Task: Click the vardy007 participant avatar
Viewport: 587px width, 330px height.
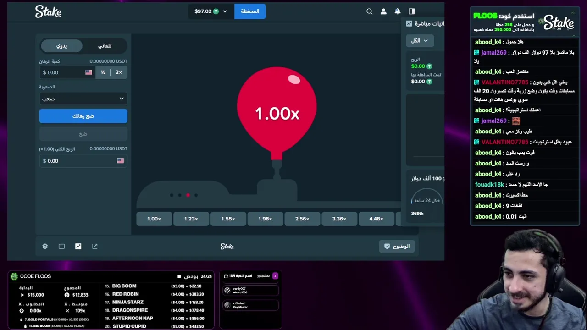Action: (x=227, y=290)
